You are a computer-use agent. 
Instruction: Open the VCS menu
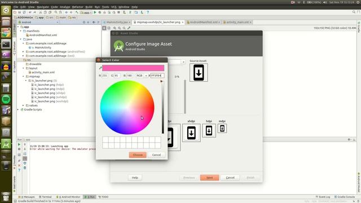pyautogui.click(x=114, y=7)
